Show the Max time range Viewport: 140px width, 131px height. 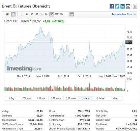(x=115, y=98)
